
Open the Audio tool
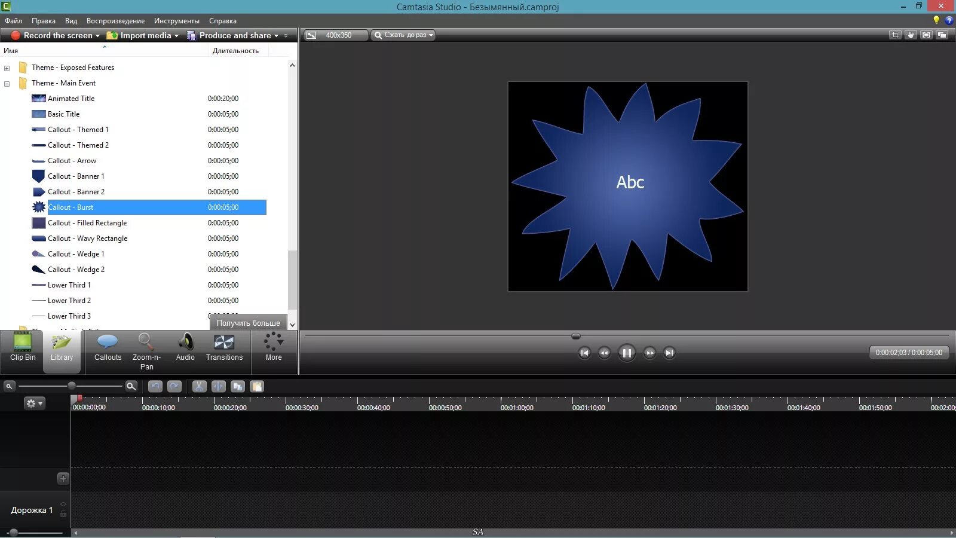point(185,348)
